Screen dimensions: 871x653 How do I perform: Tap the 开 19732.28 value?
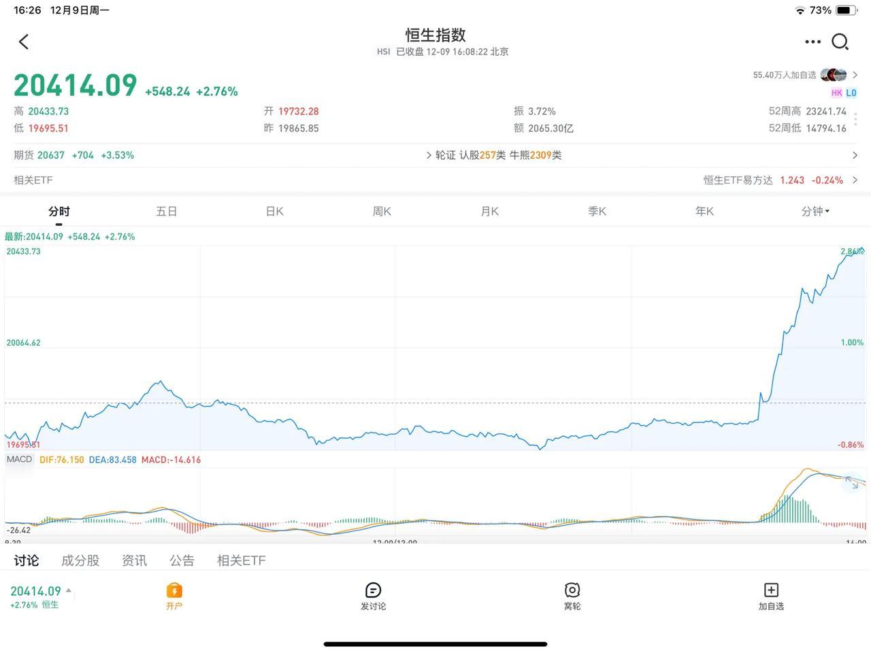[x=291, y=111]
